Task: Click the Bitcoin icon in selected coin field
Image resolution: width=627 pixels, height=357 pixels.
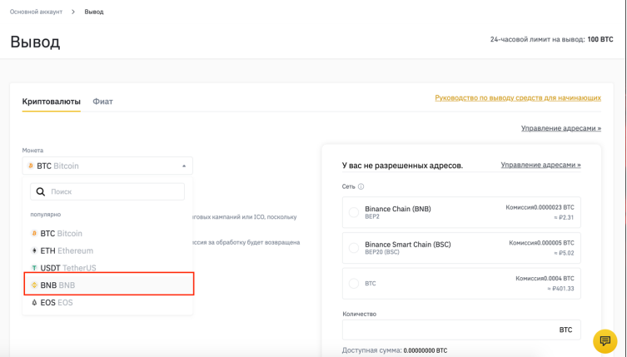Action: (31, 166)
